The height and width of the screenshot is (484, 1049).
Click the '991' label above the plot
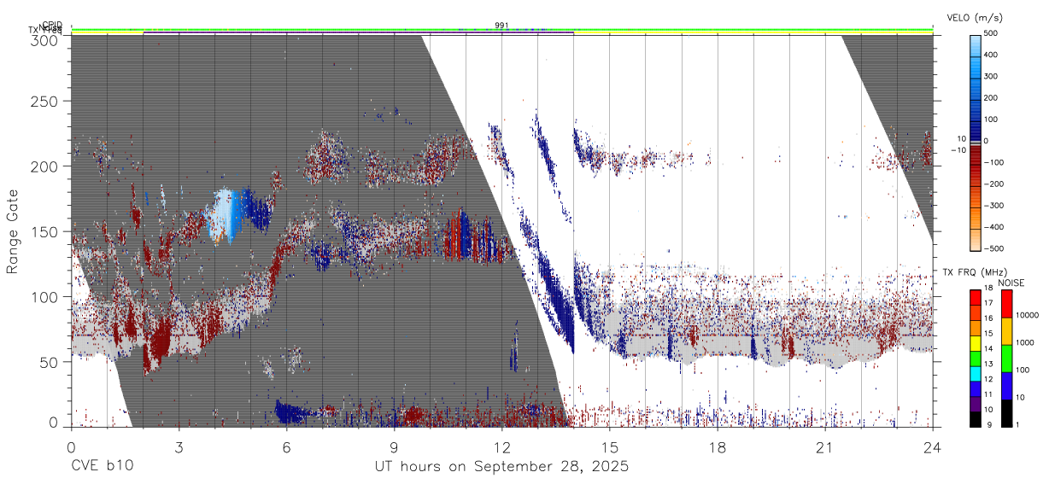(501, 26)
